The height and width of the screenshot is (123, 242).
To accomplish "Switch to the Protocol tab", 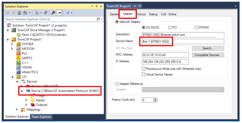I will (141, 14).
